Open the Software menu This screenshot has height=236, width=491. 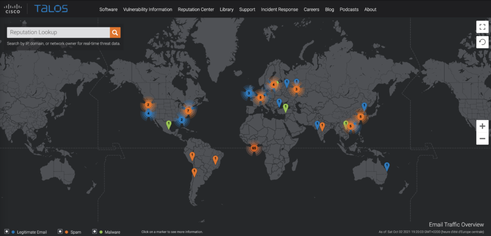point(108,10)
